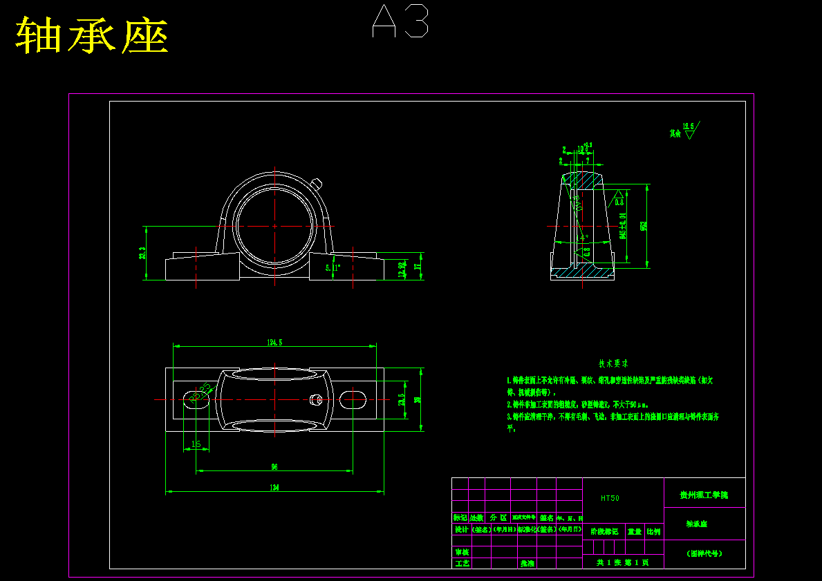The width and height of the screenshot is (822, 581).
Task: Click the 12.5 surface roughness value
Action: click(689, 126)
